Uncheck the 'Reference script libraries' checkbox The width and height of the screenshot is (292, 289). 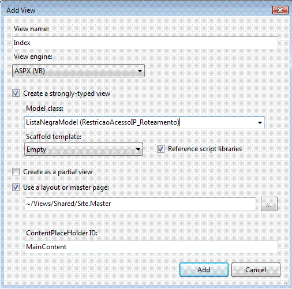pyautogui.click(x=160, y=149)
